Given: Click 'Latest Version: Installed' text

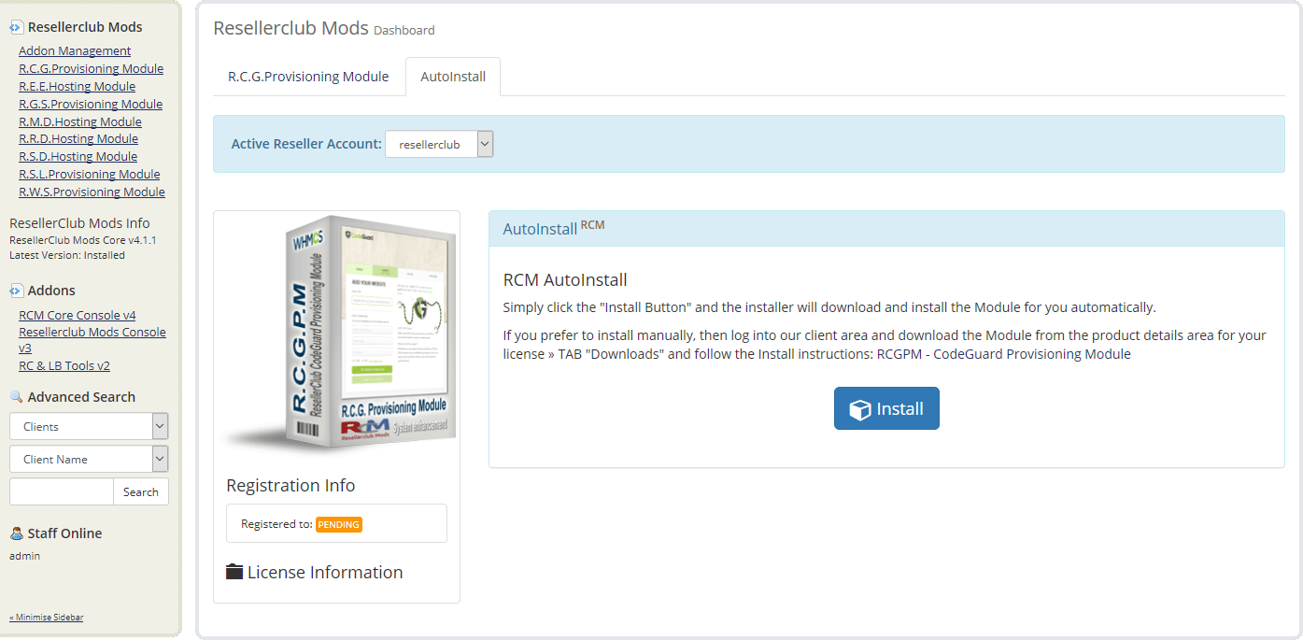Looking at the screenshot, I should (x=67, y=255).
